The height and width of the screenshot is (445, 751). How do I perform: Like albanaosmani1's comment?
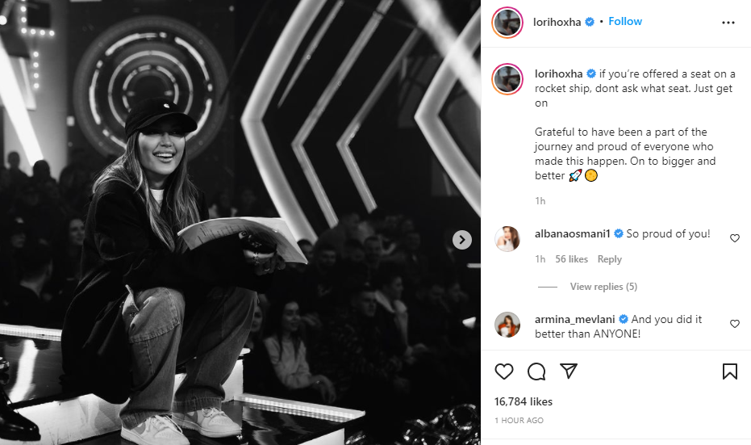coord(734,238)
